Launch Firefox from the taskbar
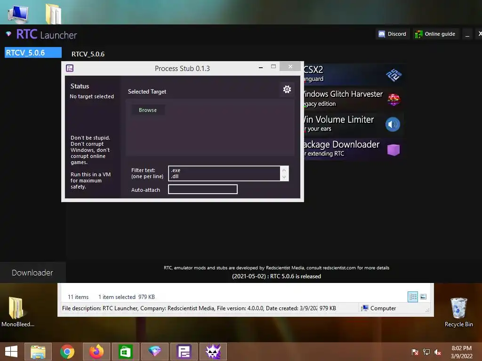Image resolution: width=482 pixels, height=361 pixels. (96, 352)
